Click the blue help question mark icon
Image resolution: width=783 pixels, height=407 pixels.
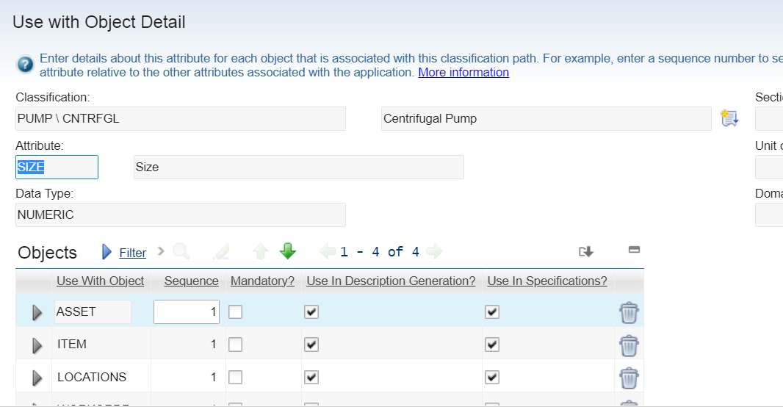coord(25,65)
